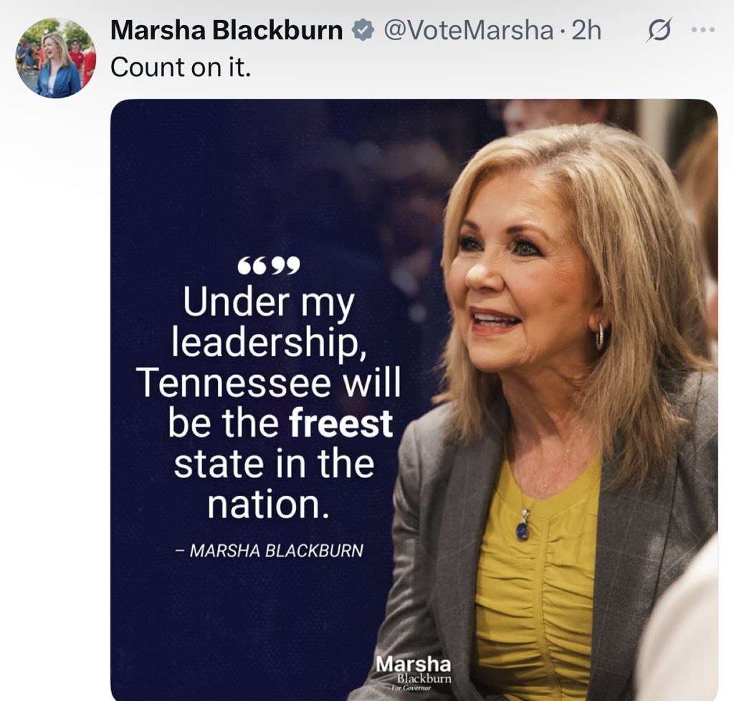Click the "Under my leadership," text

tap(269, 323)
